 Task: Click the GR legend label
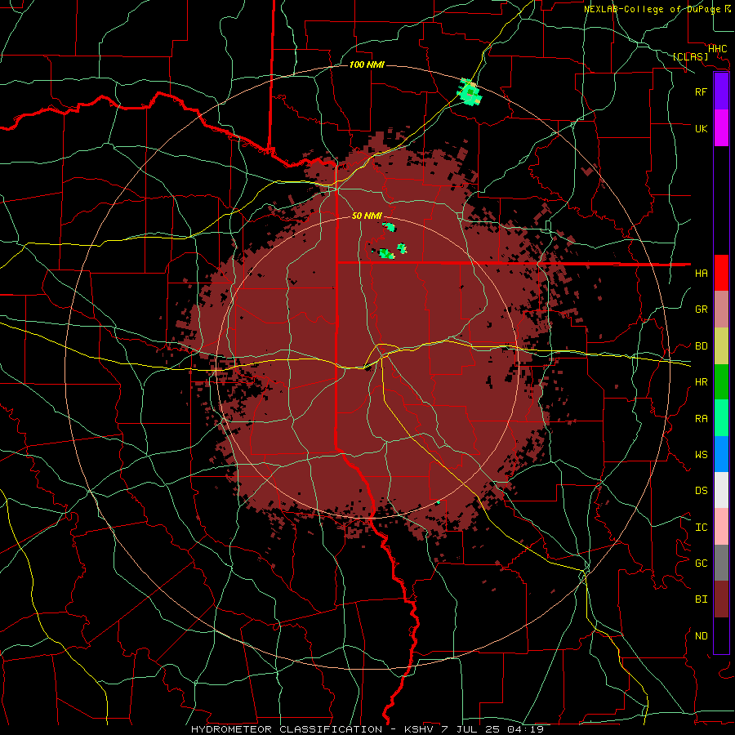tap(702, 309)
